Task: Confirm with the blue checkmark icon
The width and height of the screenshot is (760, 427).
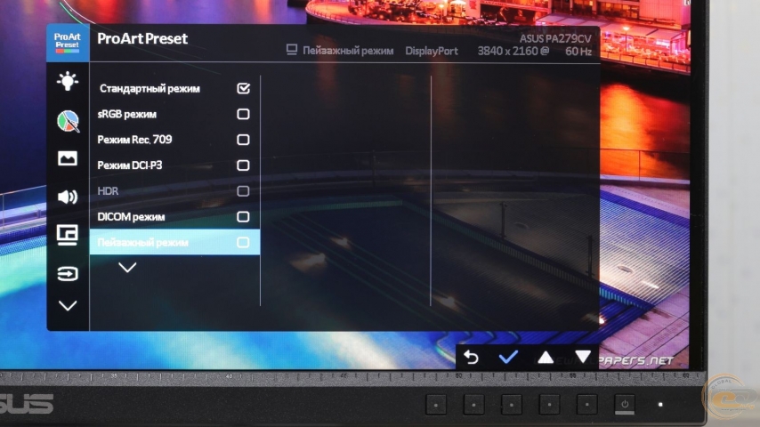Action: (x=508, y=358)
